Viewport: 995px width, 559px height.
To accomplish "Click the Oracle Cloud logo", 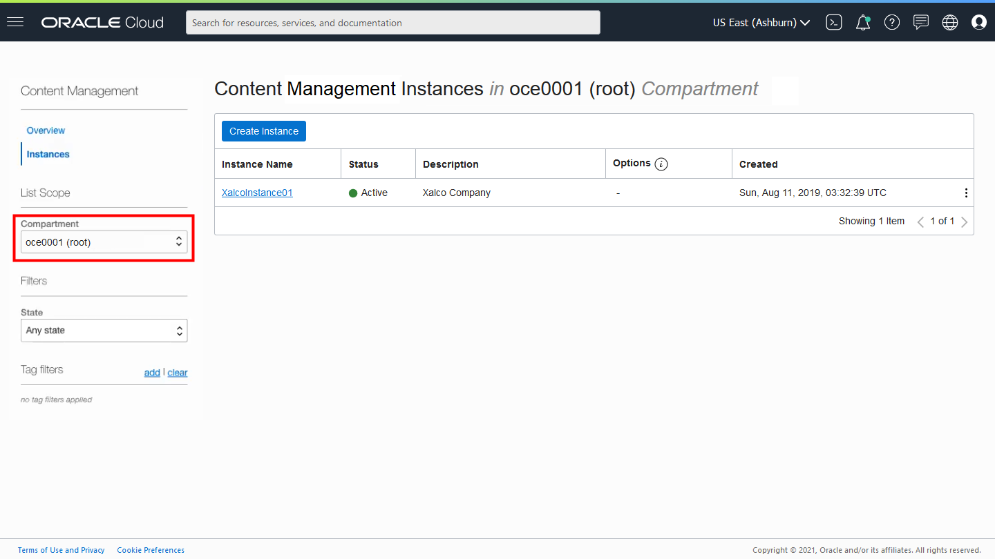I will coord(102,23).
